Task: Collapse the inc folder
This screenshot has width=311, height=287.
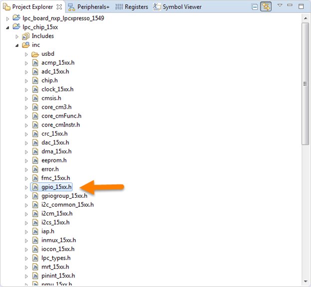Action: coord(17,46)
